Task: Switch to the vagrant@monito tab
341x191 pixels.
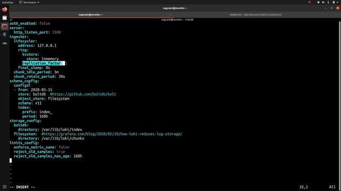Action: (91, 15)
